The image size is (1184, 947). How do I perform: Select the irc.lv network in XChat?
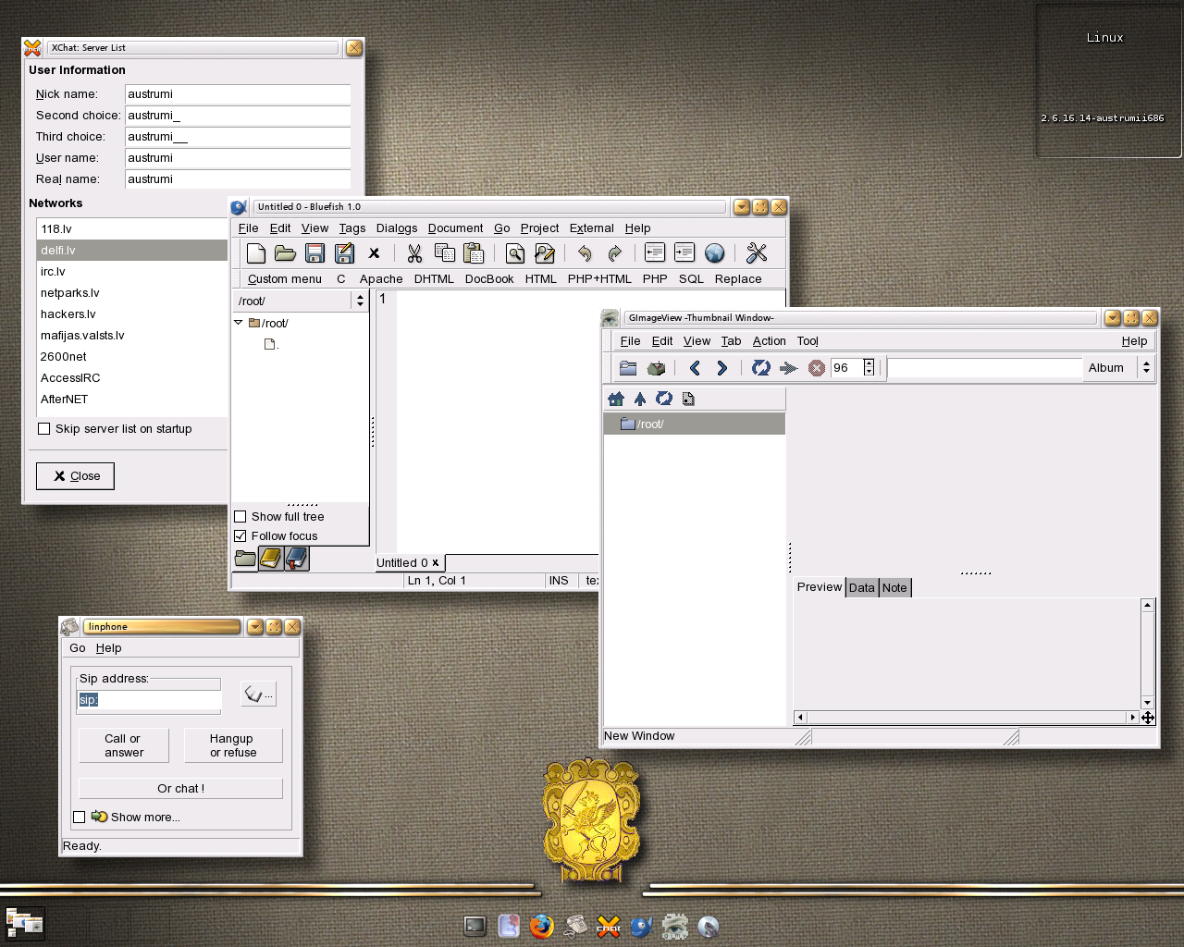click(x=131, y=272)
